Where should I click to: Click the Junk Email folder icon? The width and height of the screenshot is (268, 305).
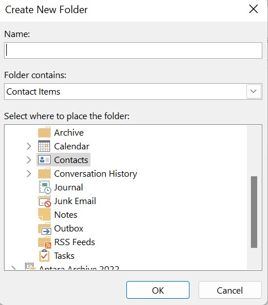tap(44, 201)
